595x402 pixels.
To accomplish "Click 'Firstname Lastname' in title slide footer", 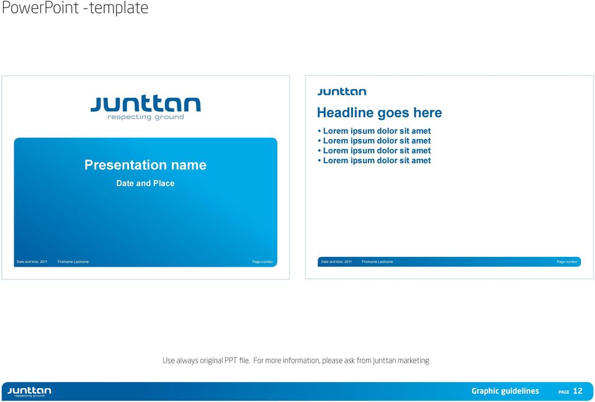I will [73, 262].
